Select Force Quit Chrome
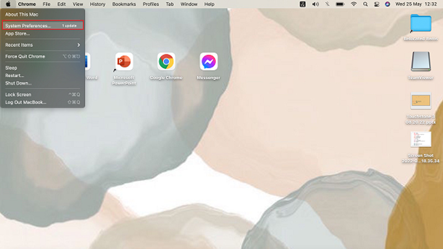The height and width of the screenshot is (249, 443). [43, 56]
